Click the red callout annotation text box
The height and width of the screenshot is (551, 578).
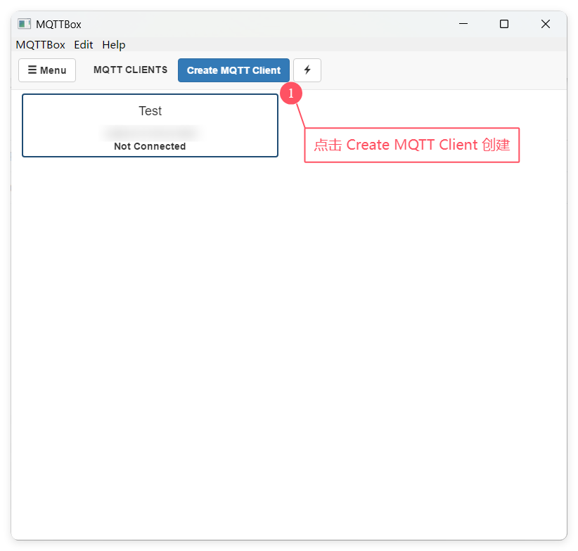coord(411,145)
